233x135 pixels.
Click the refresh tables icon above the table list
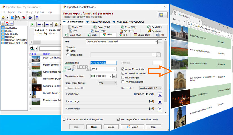coord(7,23)
